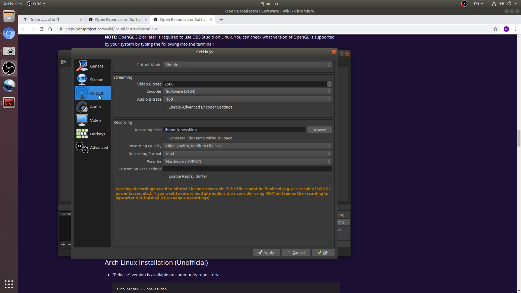
Task: Open the Recording Quality dropdown
Action: (x=247, y=146)
